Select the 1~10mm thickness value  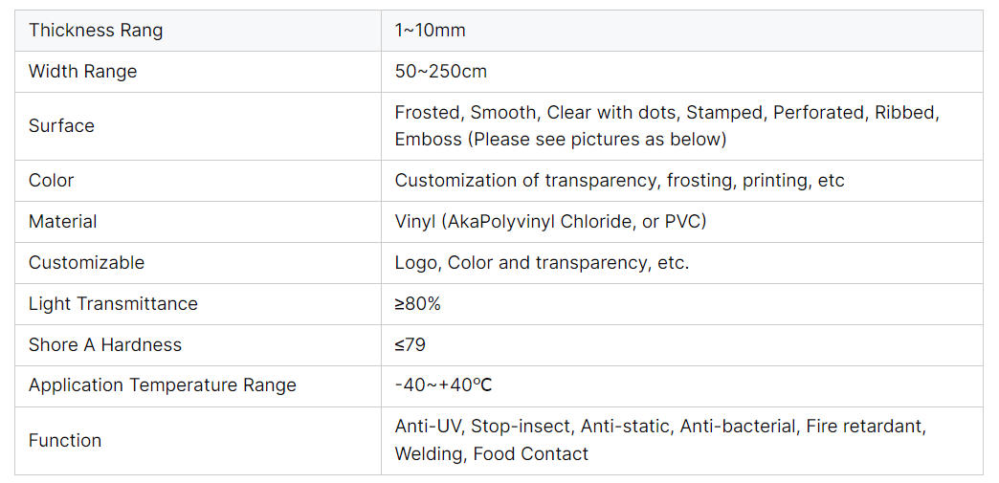(430, 31)
